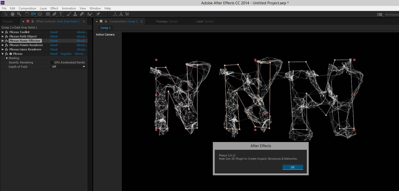The width and height of the screenshot is (399, 191).
Task: Toggle fx switch for Plexus Lines Renderer
Action: [x=7, y=49]
